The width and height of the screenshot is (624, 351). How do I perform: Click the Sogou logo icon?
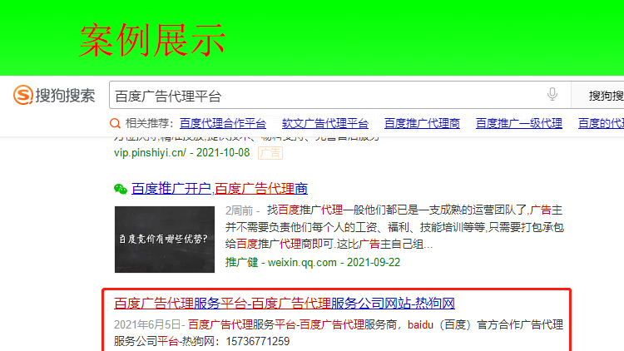(23, 95)
